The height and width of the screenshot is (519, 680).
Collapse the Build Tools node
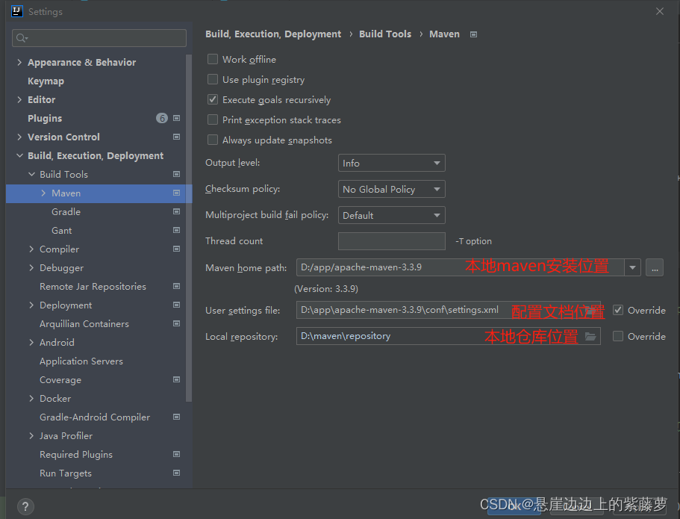point(31,174)
